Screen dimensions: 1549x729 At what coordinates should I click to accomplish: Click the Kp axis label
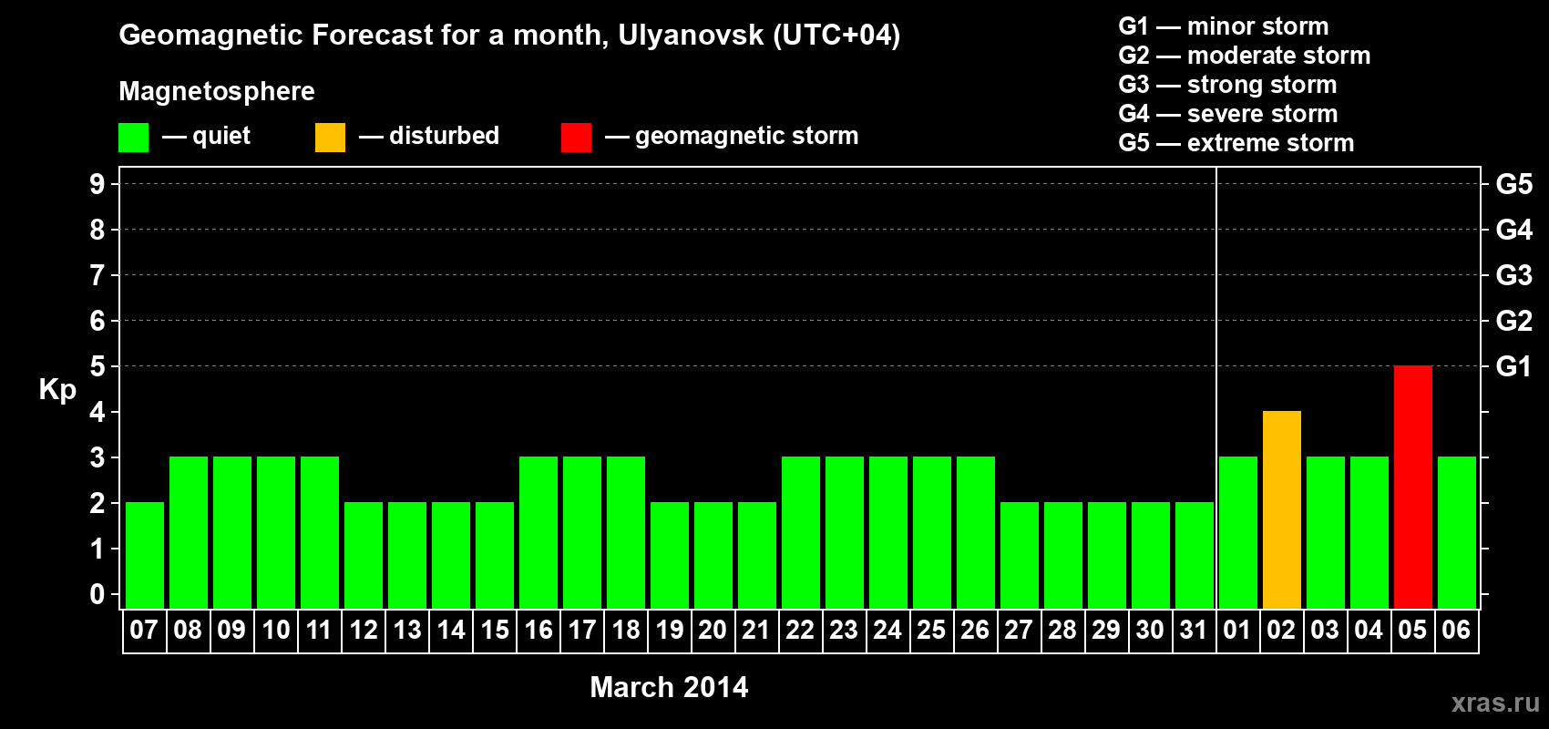click(57, 390)
